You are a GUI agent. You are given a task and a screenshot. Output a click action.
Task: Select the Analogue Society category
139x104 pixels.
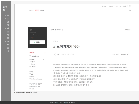[37, 79]
